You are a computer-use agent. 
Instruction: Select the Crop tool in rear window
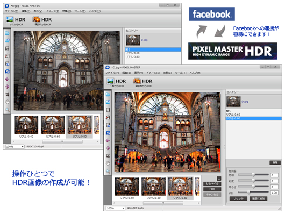tap(8, 94)
